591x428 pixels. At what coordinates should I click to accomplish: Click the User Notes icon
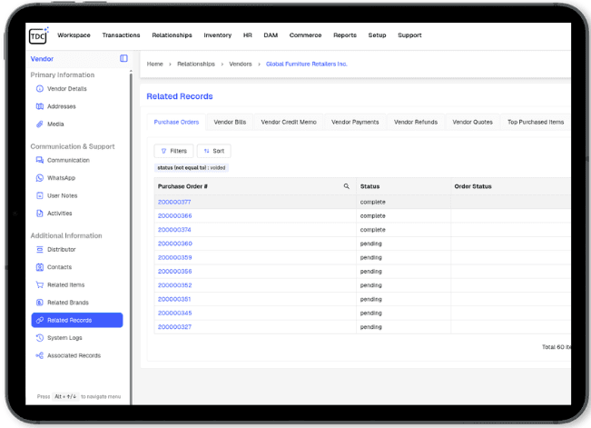(40, 195)
